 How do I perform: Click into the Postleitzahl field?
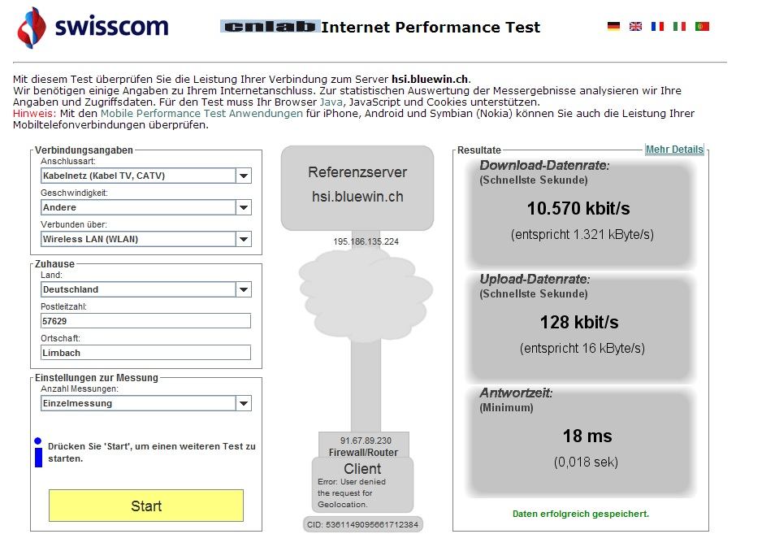tap(146, 321)
